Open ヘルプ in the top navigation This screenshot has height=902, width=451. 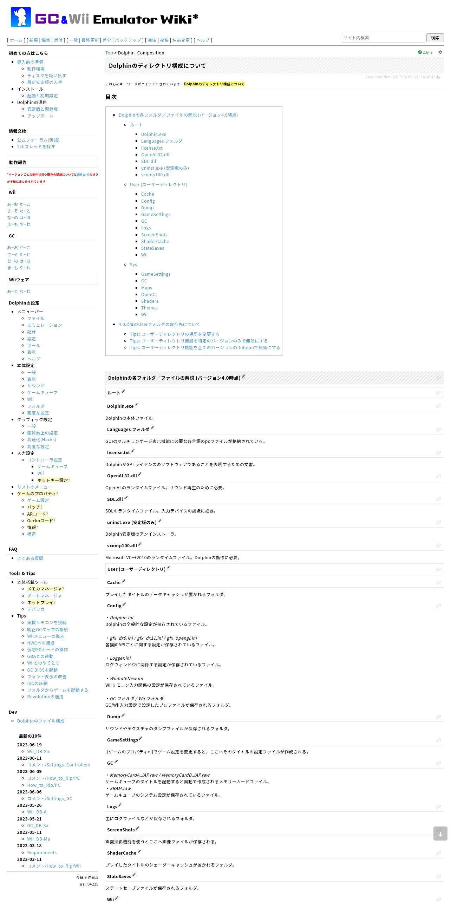[x=203, y=40]
